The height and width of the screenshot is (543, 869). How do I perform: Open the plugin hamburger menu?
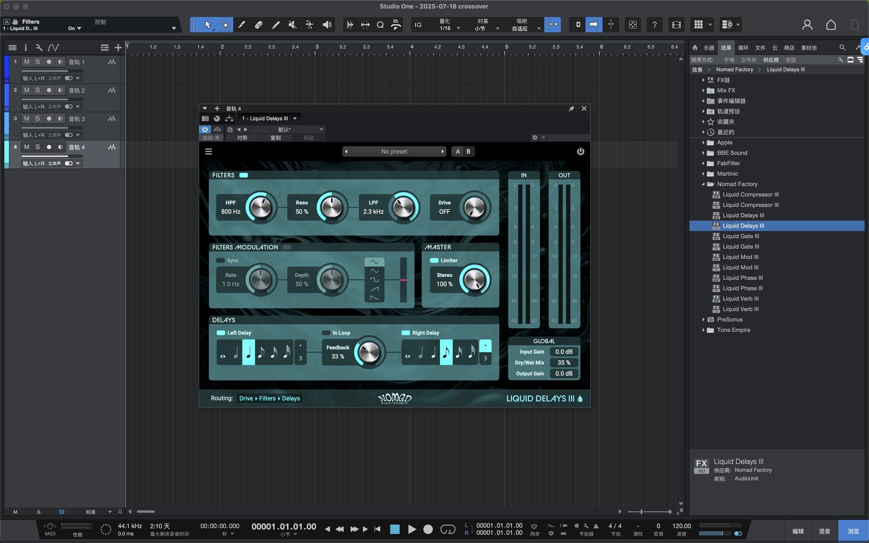pos(209,151)
